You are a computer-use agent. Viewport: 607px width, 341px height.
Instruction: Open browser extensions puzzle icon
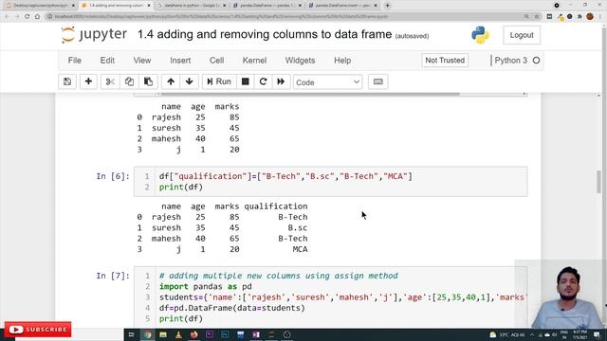[579, 17]
